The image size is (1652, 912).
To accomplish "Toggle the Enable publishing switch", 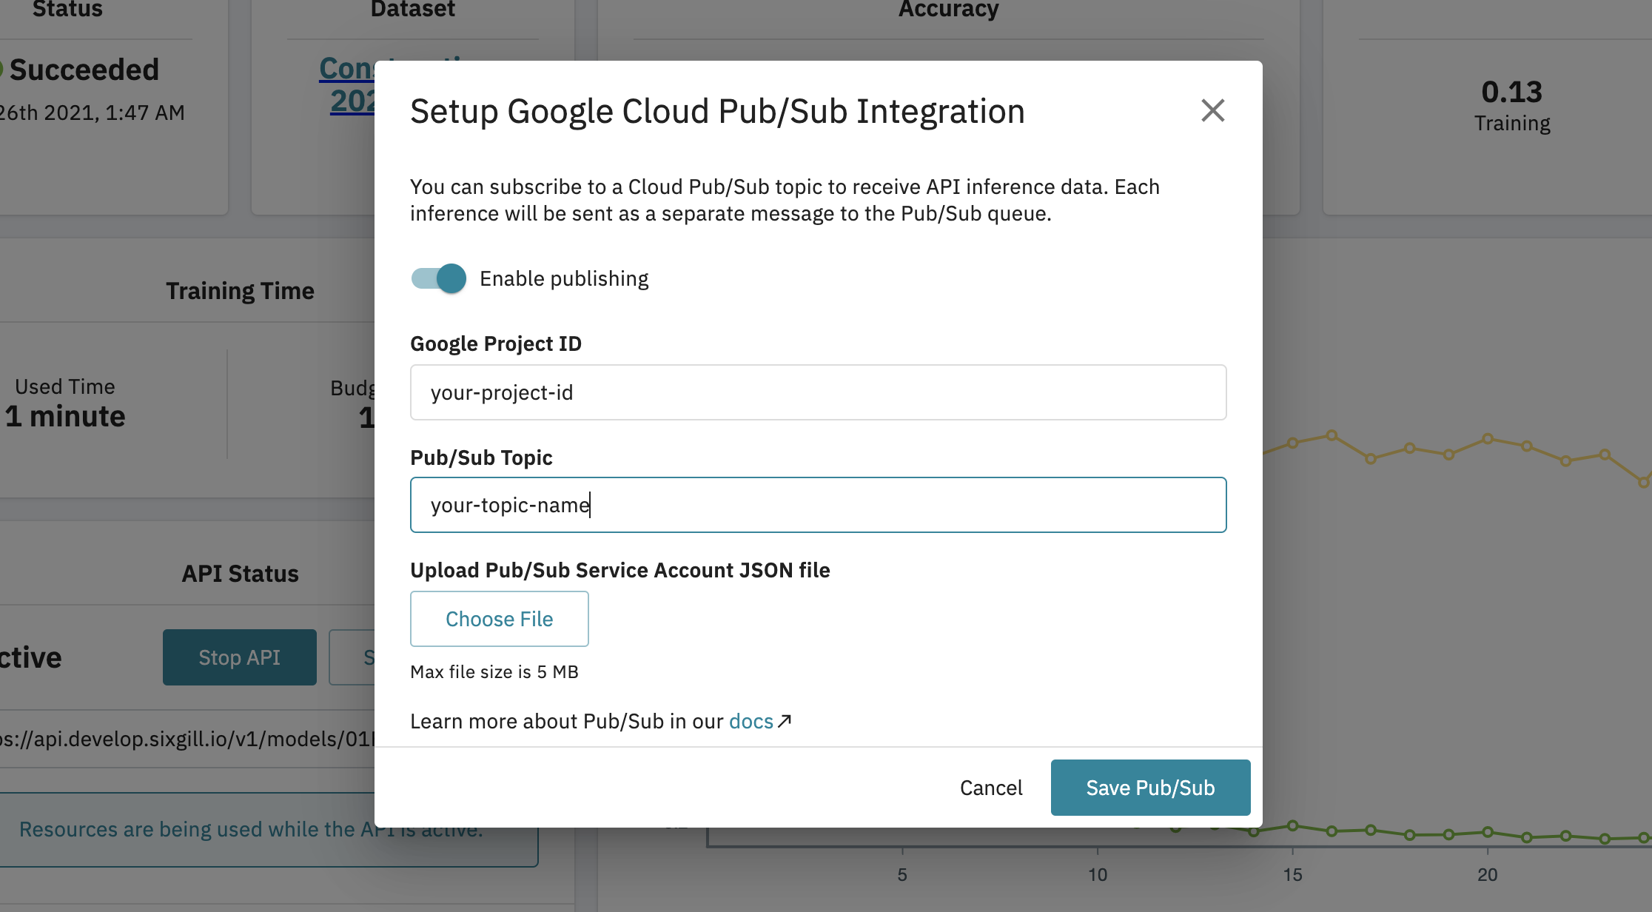I will click(439, 278).
